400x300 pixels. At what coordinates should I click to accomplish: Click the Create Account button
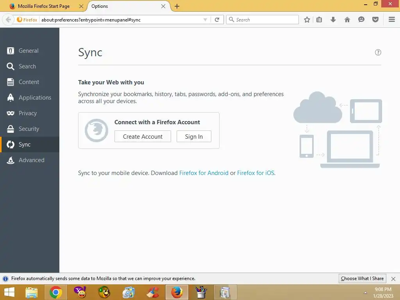pos(143,136)
